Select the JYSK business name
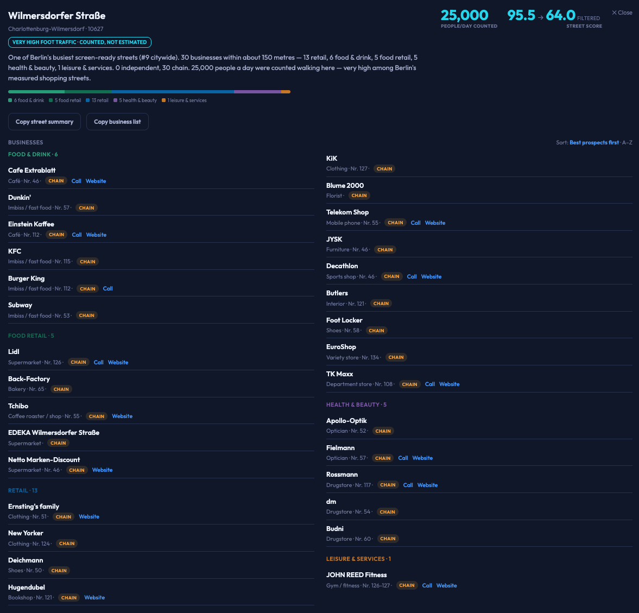 coord(334,239)
